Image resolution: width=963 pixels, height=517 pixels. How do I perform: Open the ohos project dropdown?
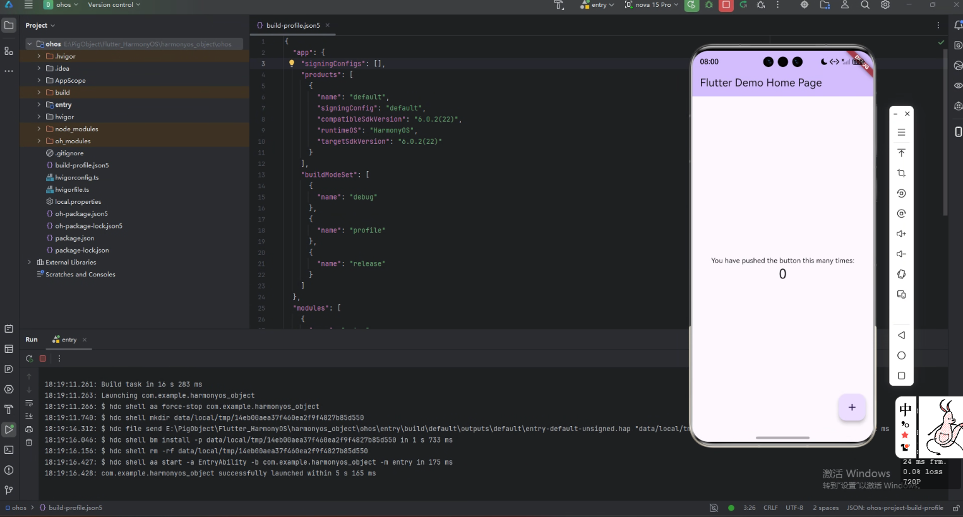coord(61,4)
